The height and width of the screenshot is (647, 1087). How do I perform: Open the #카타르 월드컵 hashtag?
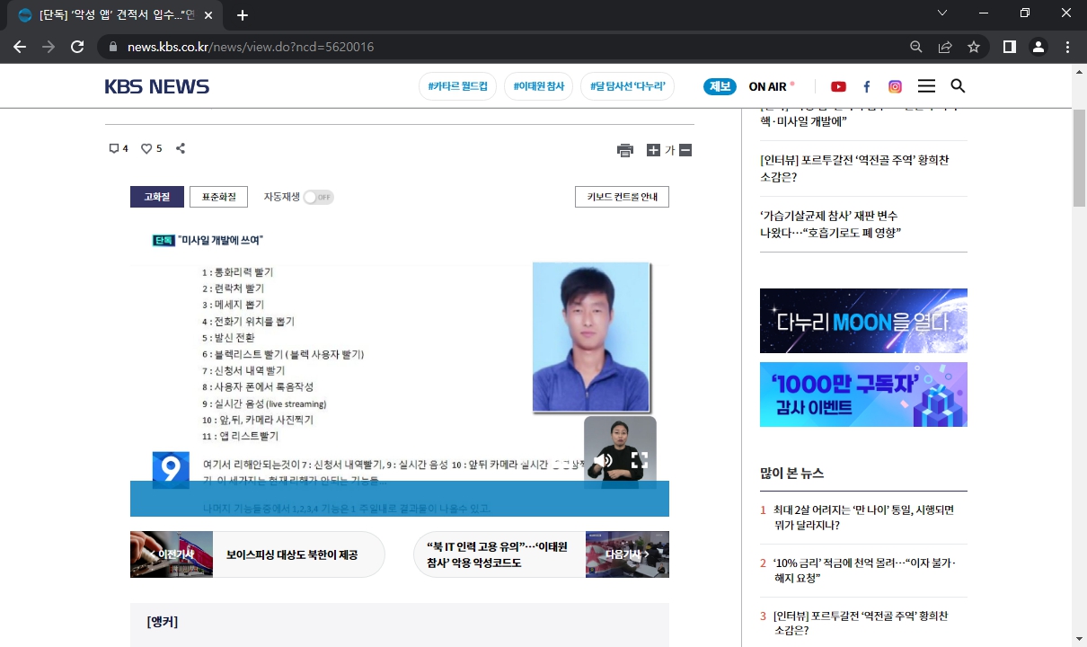pos(457,86)
